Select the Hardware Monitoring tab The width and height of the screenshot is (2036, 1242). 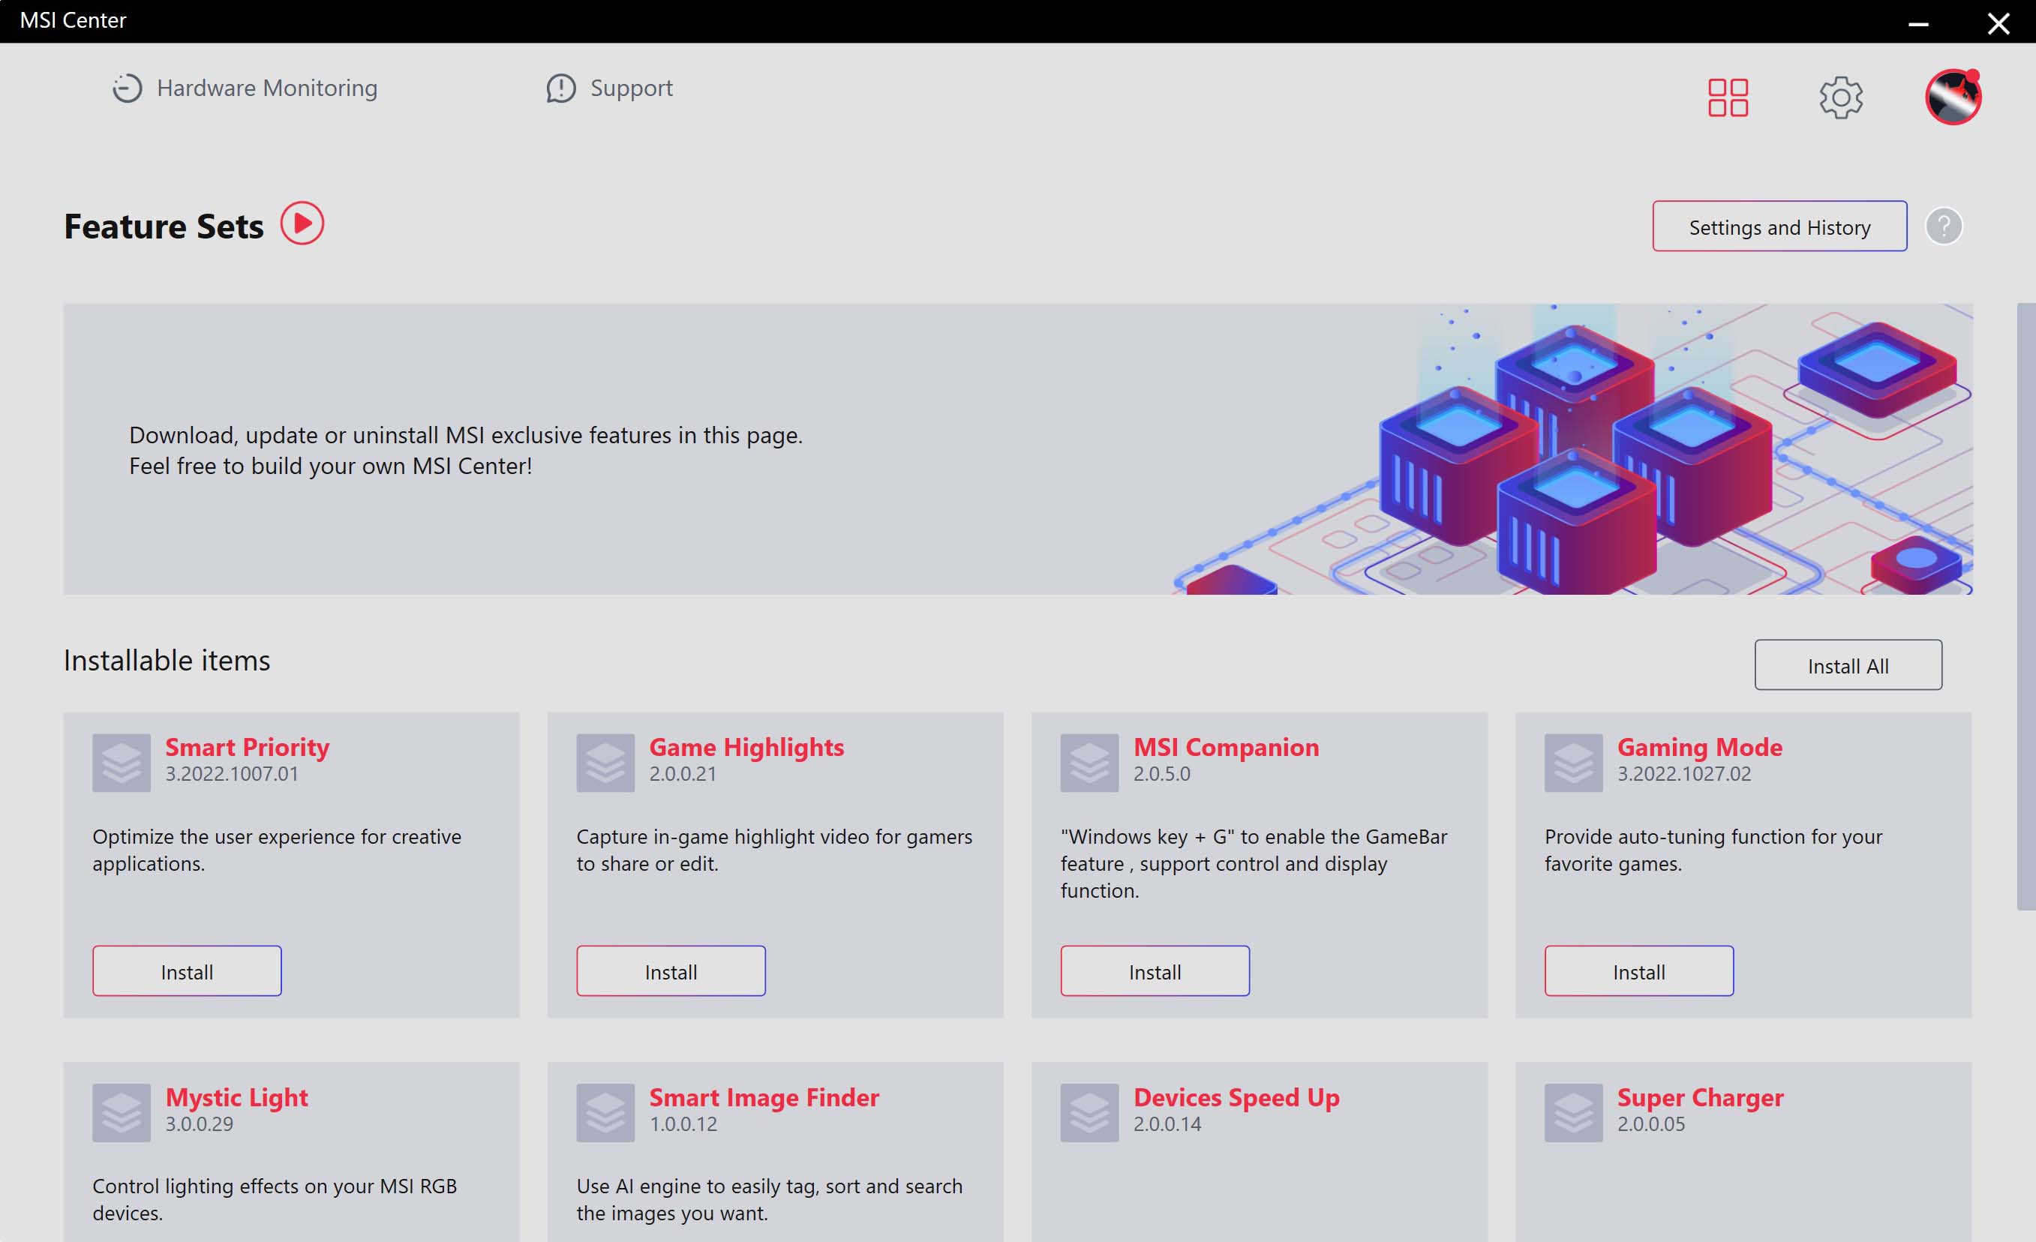click(243, 87)
